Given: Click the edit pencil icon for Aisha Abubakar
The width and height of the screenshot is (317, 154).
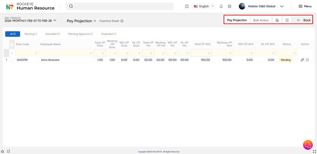Looking at the screenshot, I should coord(302,60).
